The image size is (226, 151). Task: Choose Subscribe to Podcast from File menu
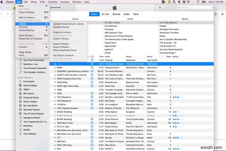(32, 39)
